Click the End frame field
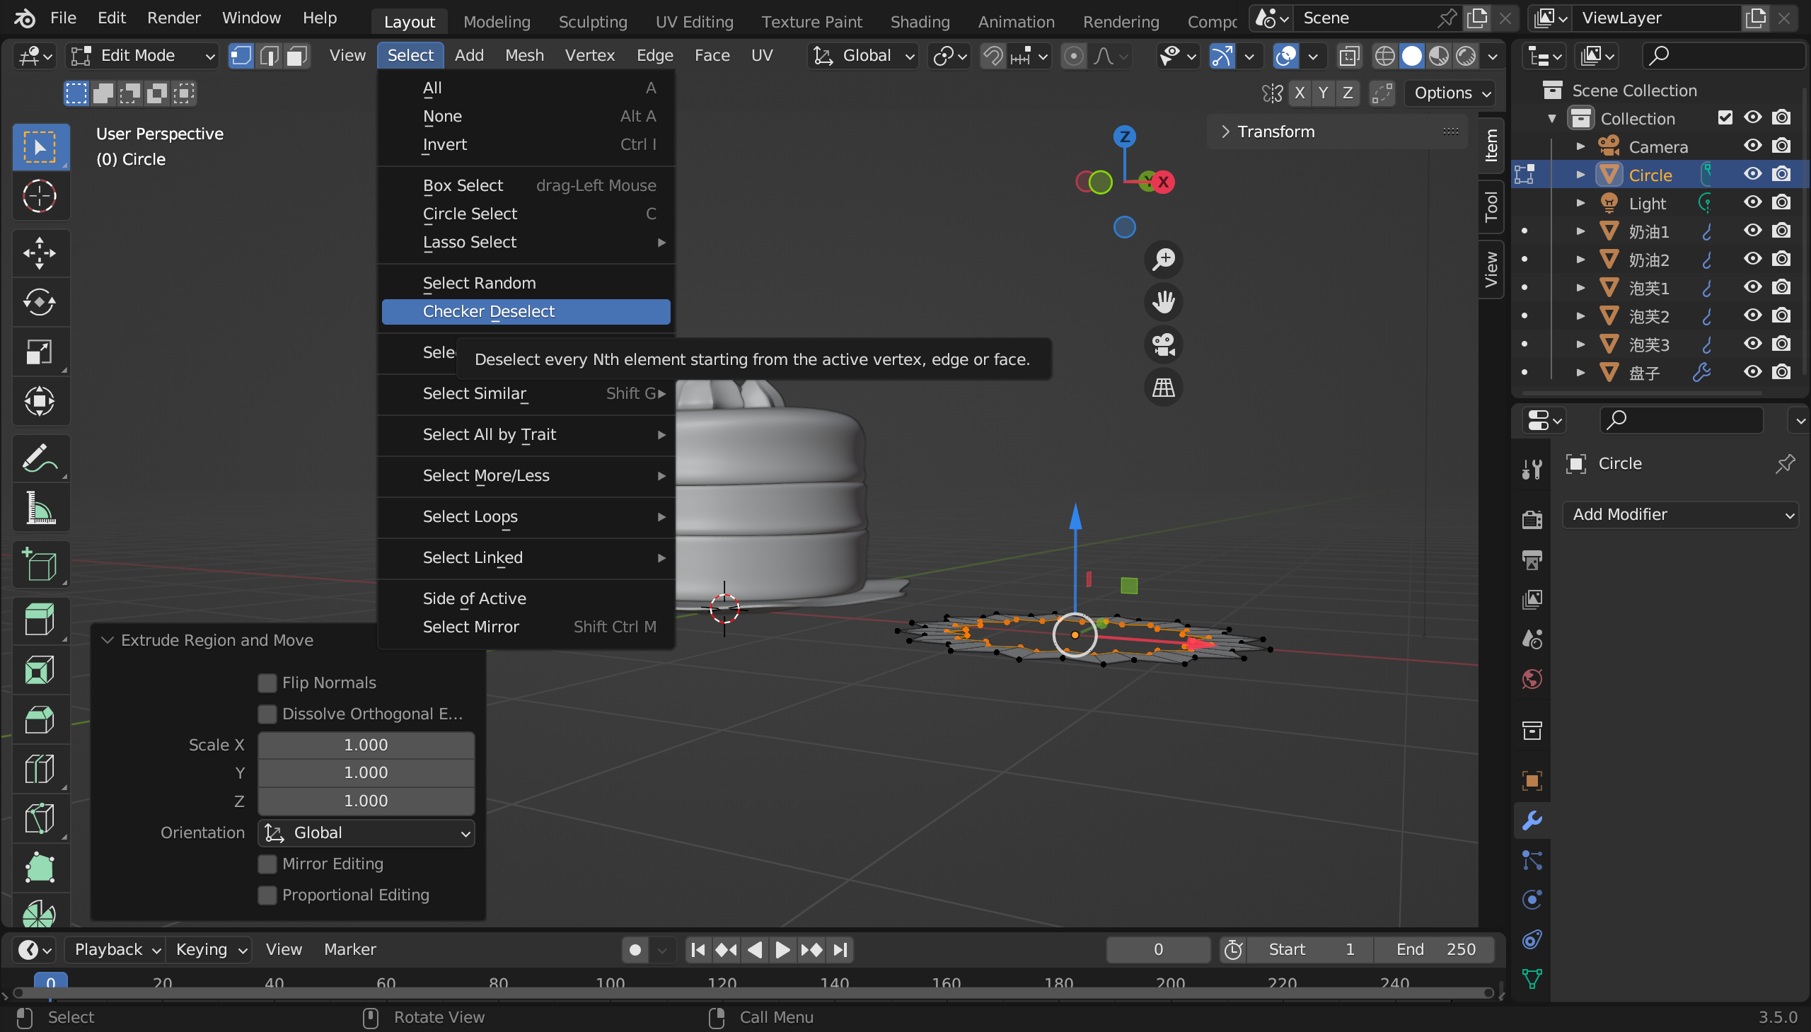The height and width of the screenshot is (1032, 1811). point(1435,949)
